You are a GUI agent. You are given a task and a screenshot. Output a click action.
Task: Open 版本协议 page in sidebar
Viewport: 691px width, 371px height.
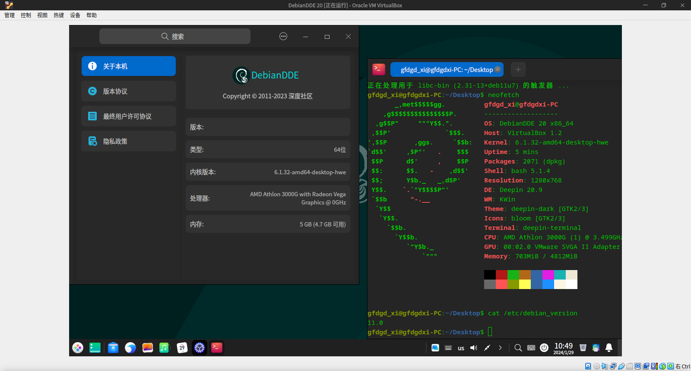129,91
